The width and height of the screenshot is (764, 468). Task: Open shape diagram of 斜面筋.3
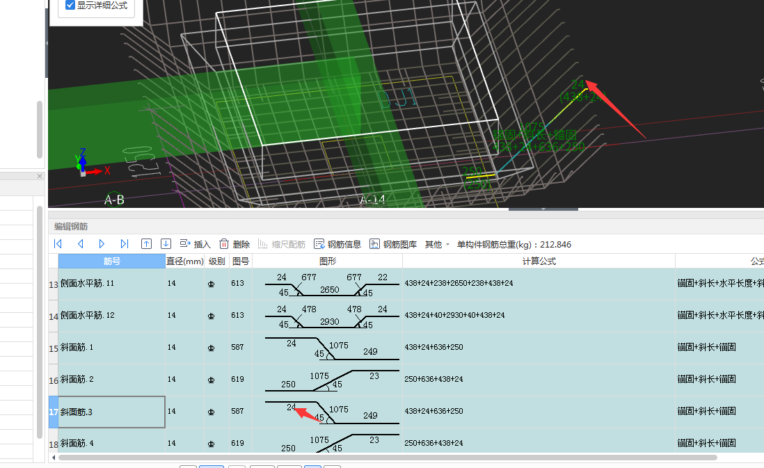[x=328, y=412]
